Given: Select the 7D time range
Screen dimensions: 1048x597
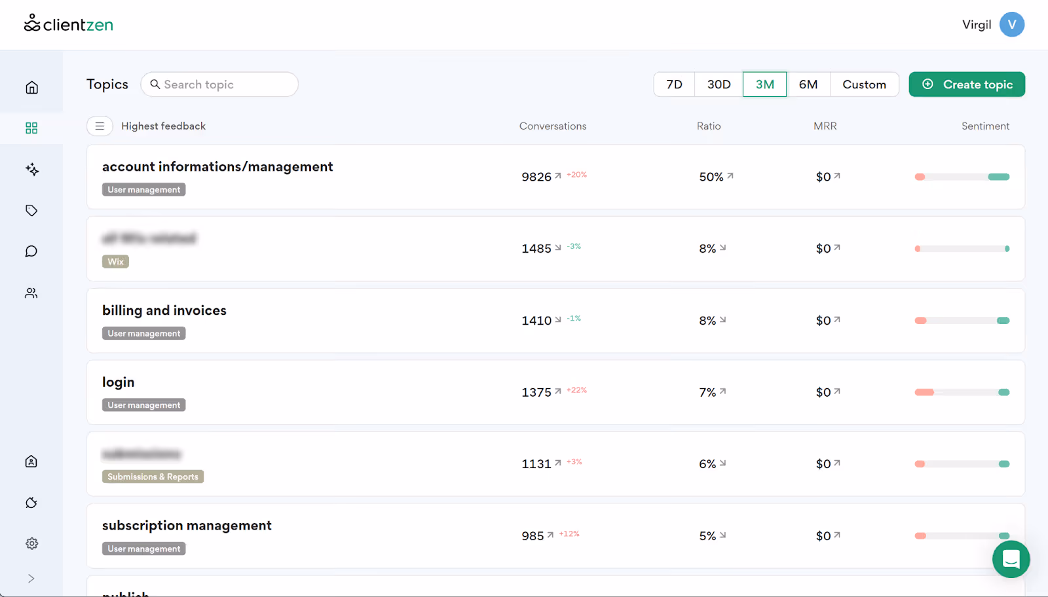Looking at the screenshot, I should [x=674, y=84].
